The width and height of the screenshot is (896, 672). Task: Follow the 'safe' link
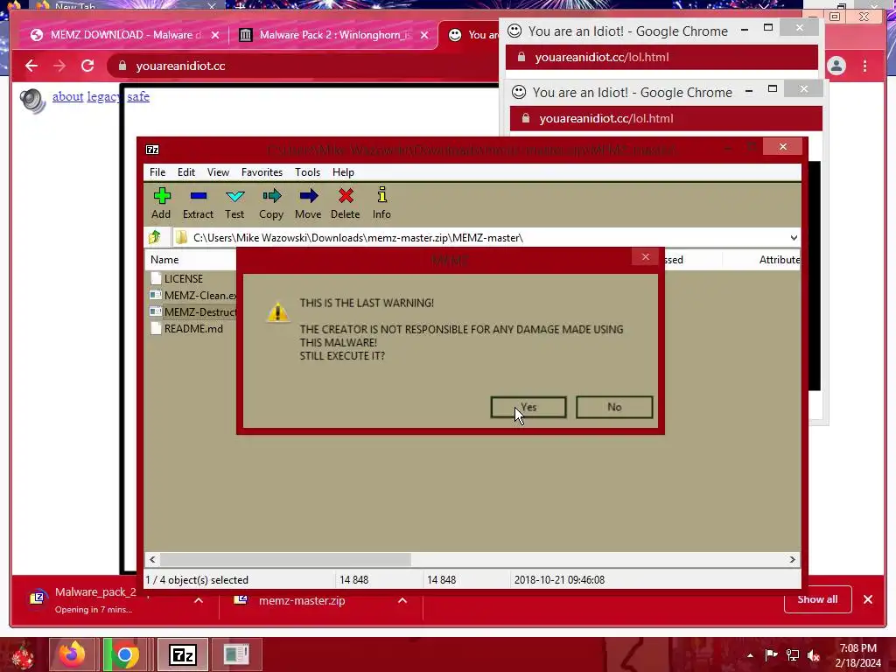[138, 96]
